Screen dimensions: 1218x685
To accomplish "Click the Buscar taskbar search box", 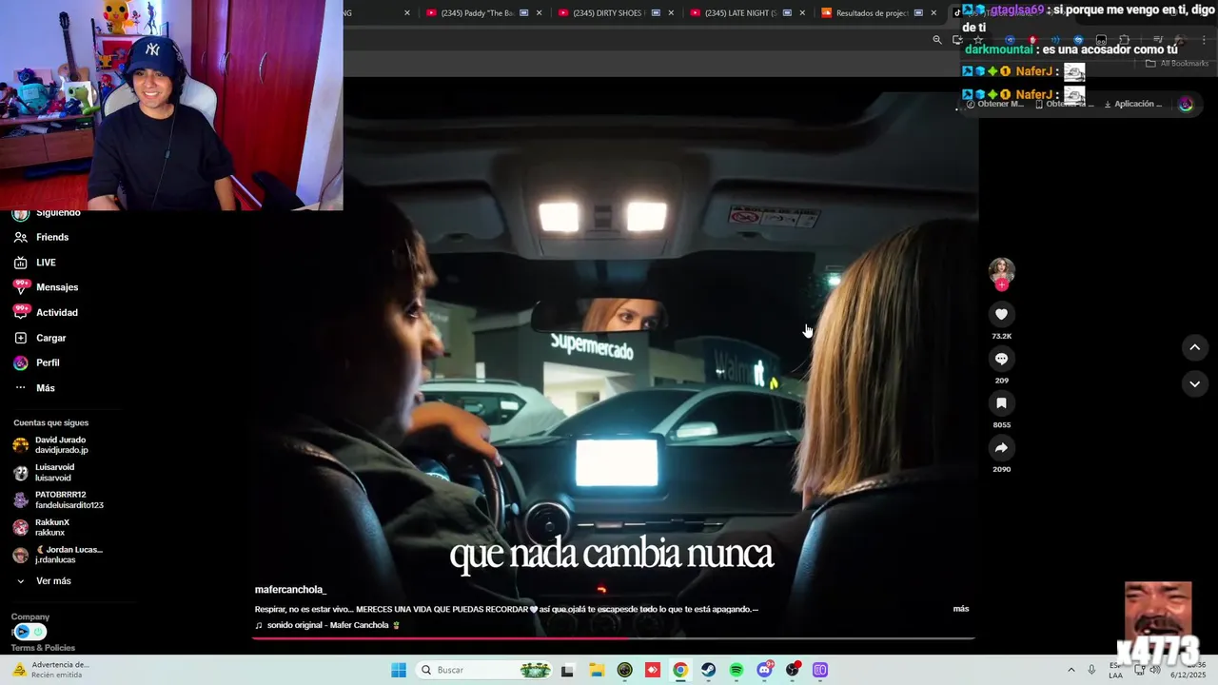I will point(484,670).
